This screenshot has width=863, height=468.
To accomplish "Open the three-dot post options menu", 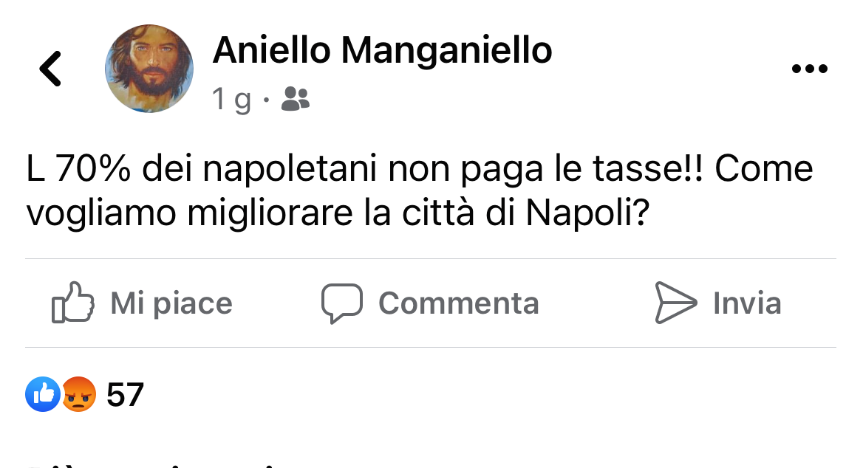I will 809,69.
